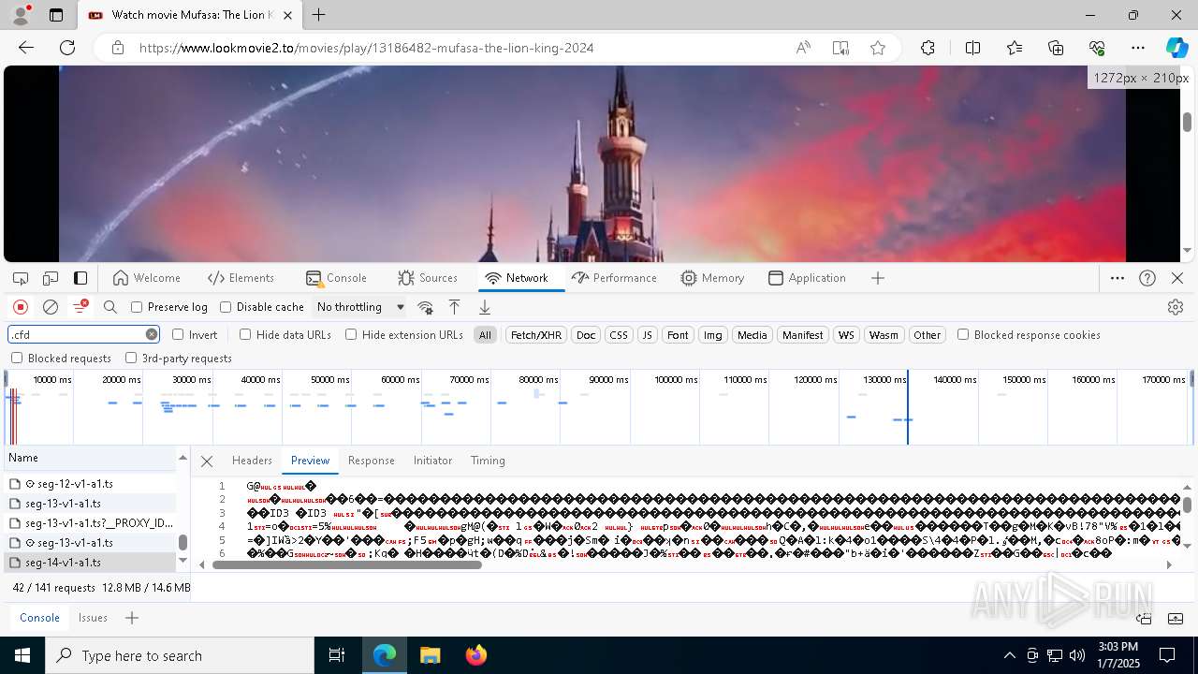Screen dimensions: 1198x674
Task: Open Microsoft Edge from taskbar
Action: coord(385,655)
